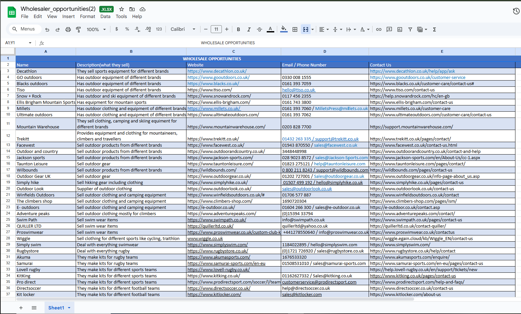Open the View menu
The width and height of the screenshot is (521, 314).
(52, 16)
